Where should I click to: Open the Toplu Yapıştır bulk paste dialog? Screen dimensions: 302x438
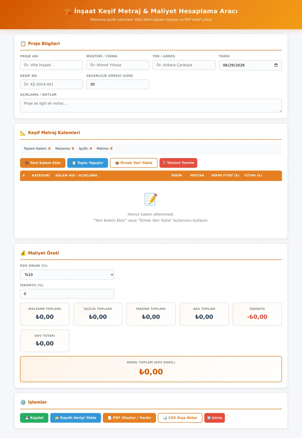click(x=88, y=163)
